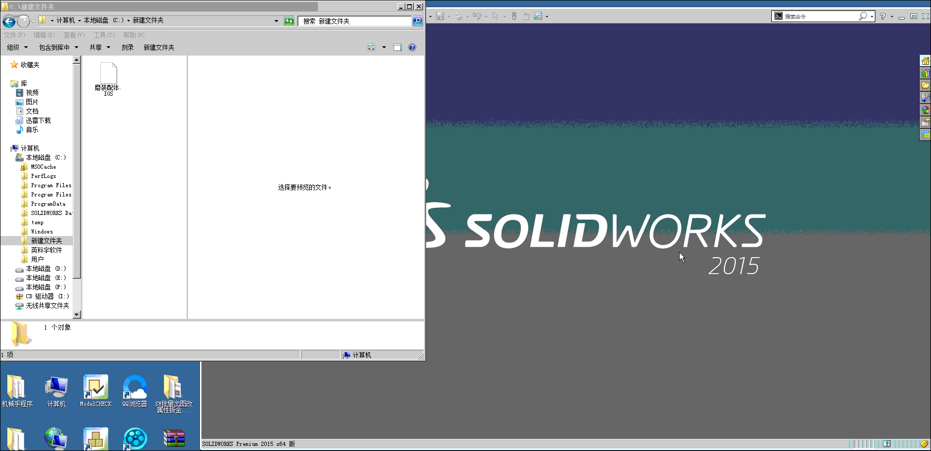Open the 查看(V) menu in Explorer
This screenshot has height=451, width=931.
pyautogui.click(x=74, y=35)
